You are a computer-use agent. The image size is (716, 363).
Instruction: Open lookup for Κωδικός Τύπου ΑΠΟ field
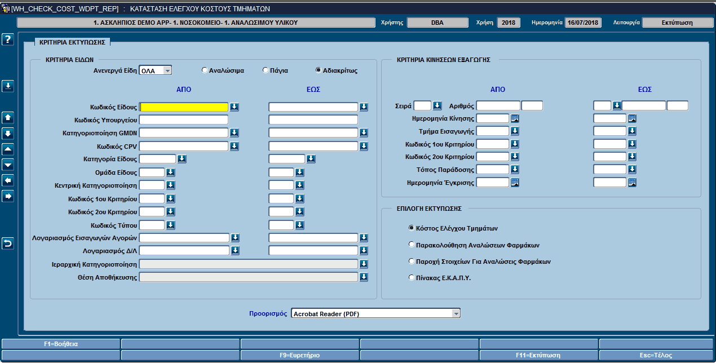click(170, 225)
